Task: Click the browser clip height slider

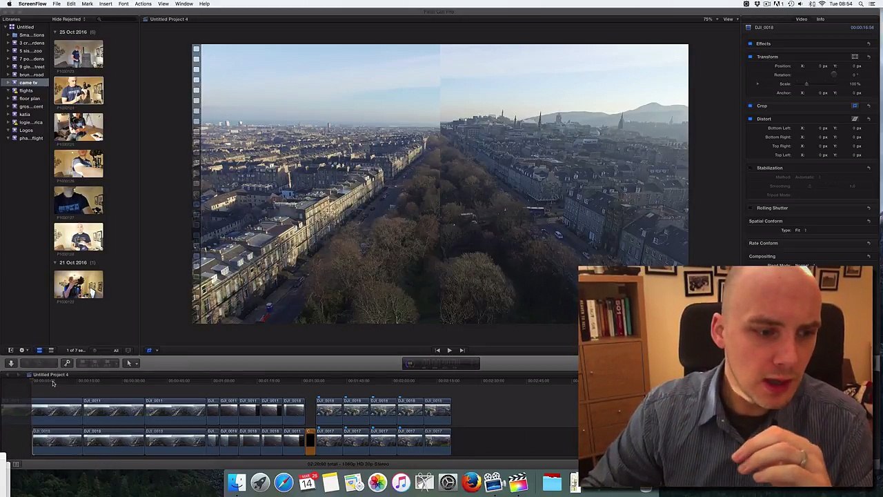Action: [95, 350]
